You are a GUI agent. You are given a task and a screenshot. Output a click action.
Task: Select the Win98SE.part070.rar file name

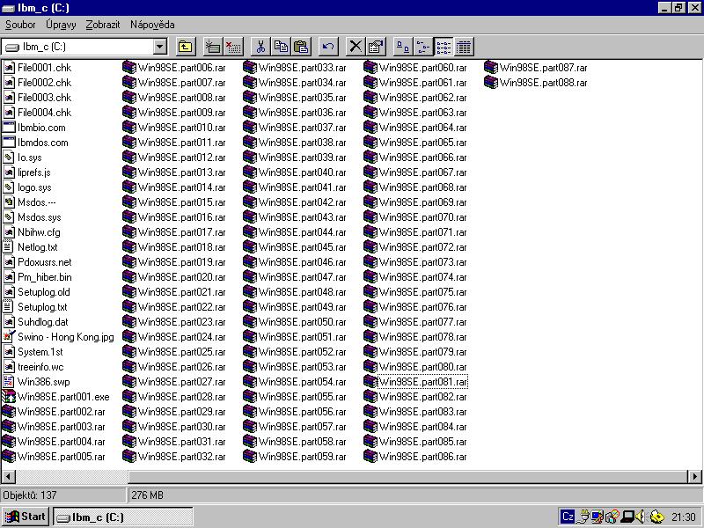click(x=423, y=217)
